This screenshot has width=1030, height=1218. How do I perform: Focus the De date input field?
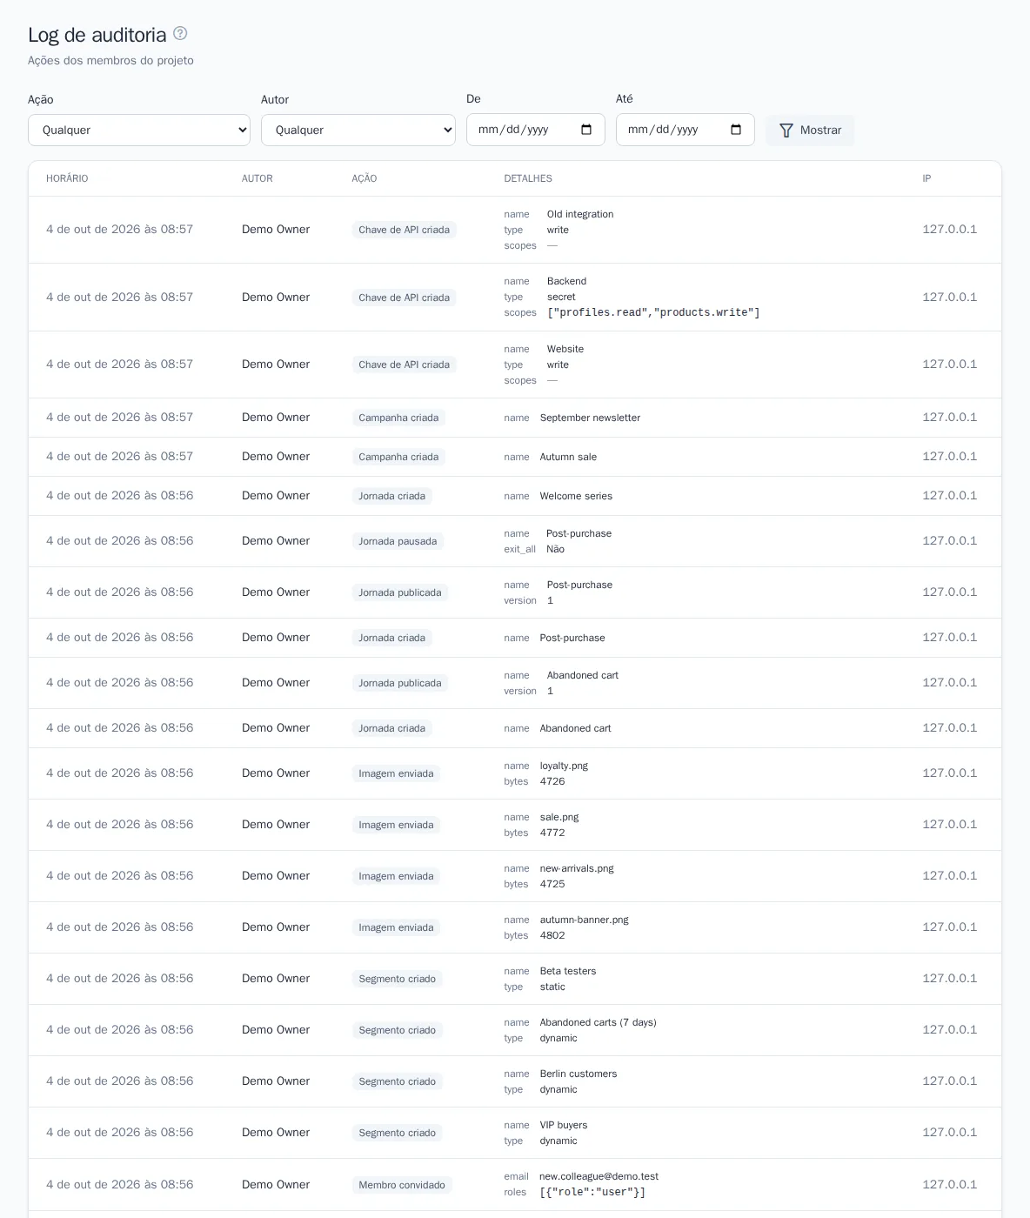pyautogui.click(x=536, y=130)
